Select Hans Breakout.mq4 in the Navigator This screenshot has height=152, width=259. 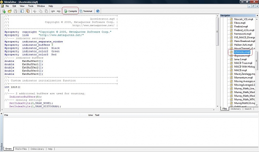[x=244, y=41]
